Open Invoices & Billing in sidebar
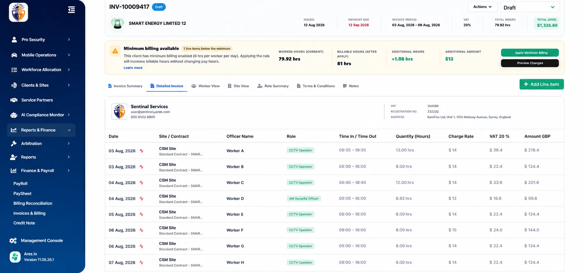Image resolution: width=586 pixels, height=273 pixels. [x=29, y=213]
